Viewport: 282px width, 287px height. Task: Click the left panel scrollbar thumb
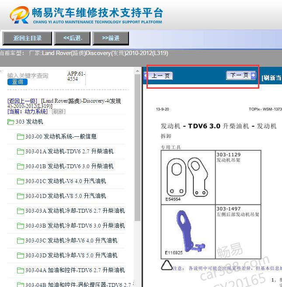(x=137, y=148)
